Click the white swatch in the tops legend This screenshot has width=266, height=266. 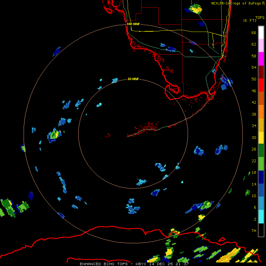click(261, 33)
